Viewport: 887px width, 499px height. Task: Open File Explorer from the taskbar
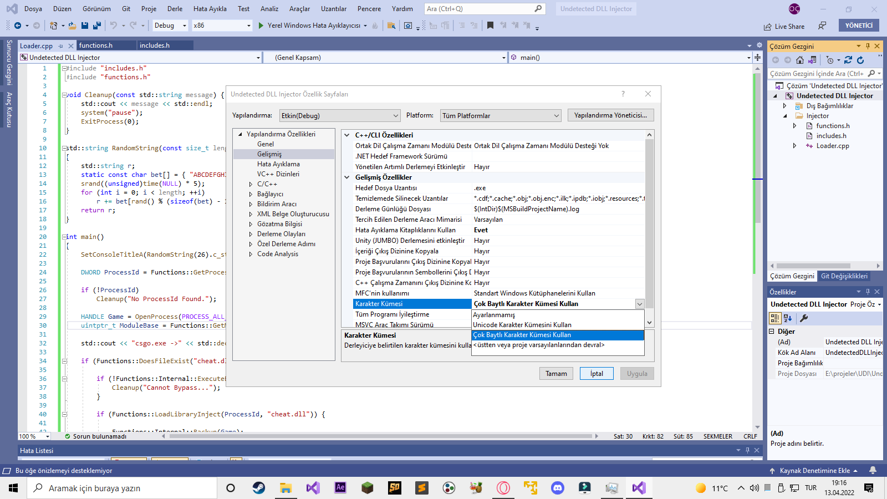(x=286, y=488)
